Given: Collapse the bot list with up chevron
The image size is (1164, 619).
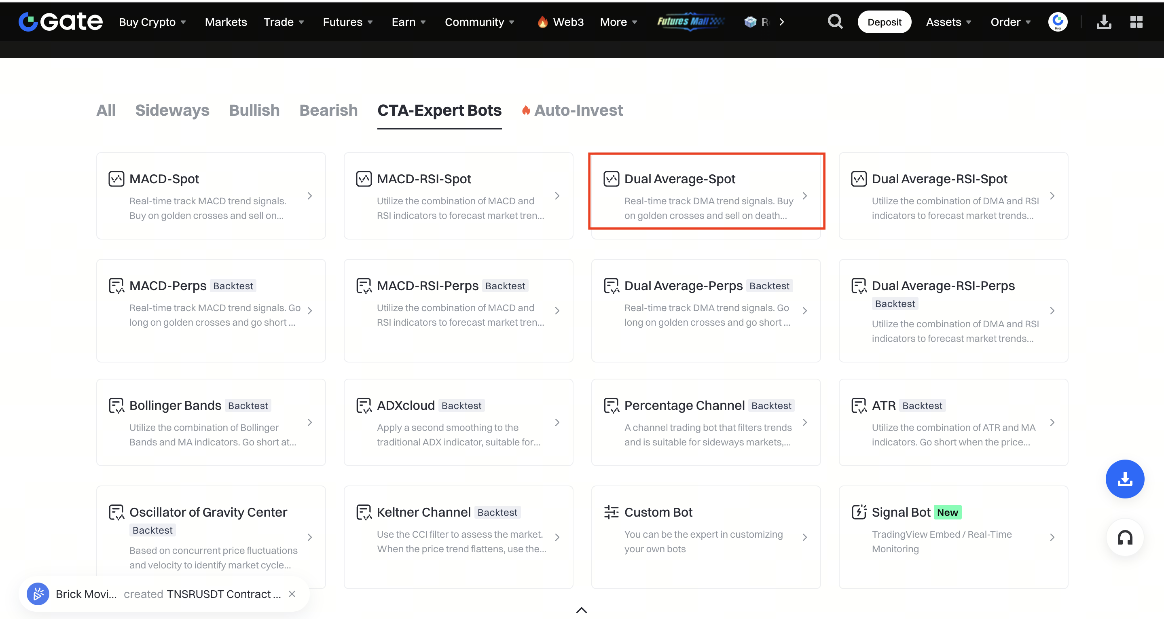Looking at the screenshot, I should coord(582,610).
